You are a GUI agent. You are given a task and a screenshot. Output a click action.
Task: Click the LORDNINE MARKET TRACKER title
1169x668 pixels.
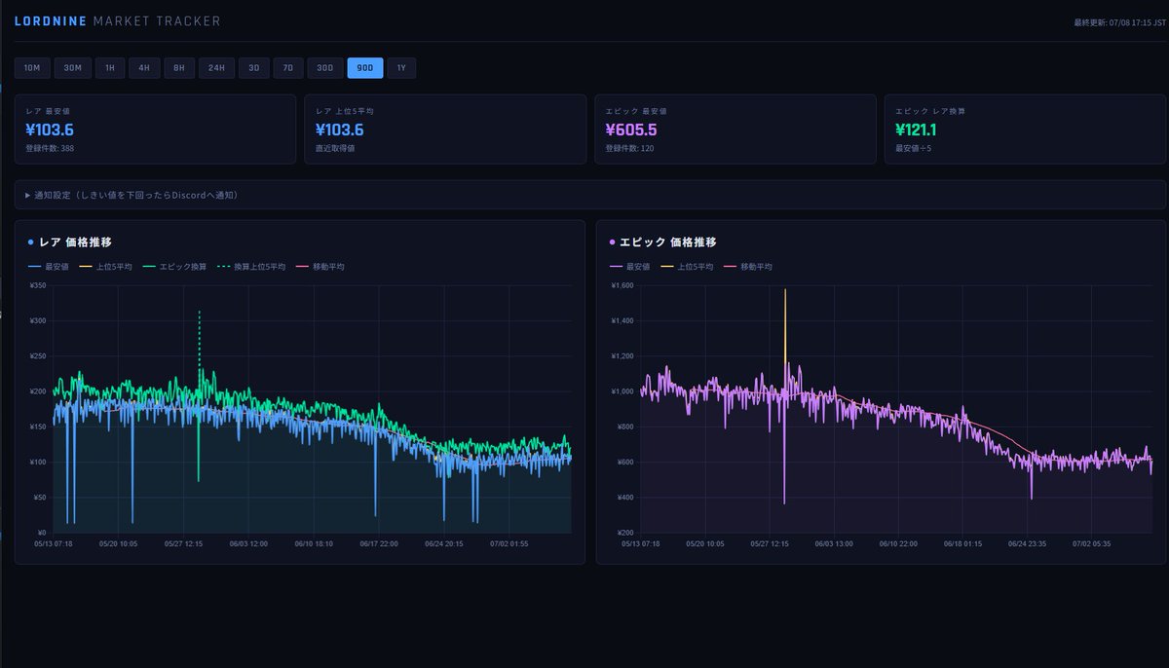(x=117, y=21)
